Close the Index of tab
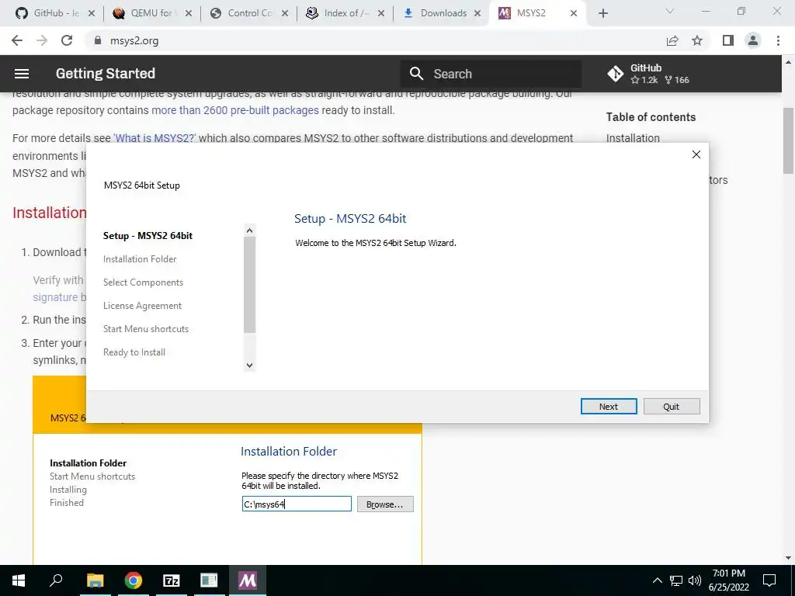 pyautogui.click(x=381, y=14)
